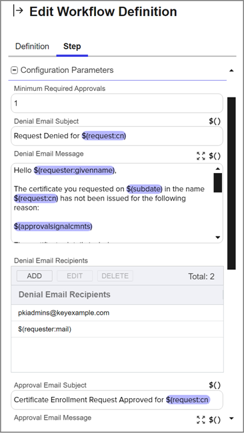
Task: Click into Minimum Required Approvals field
Action: pyautogui.click(x=117, y=104)
